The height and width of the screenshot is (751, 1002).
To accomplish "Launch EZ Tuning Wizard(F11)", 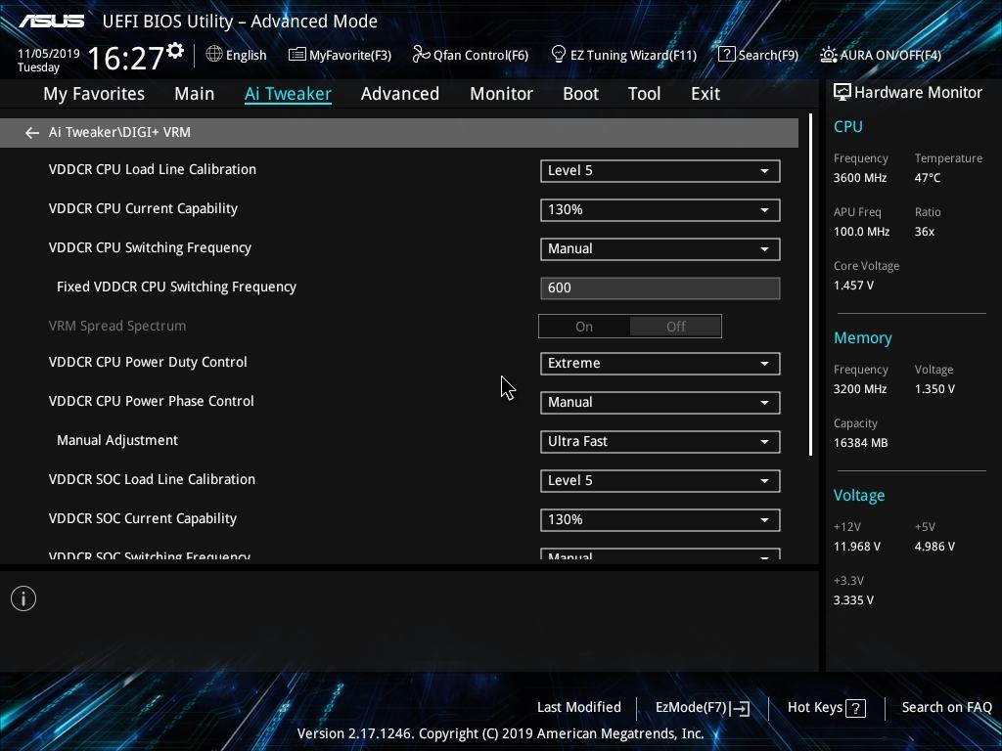I will (x=623, y=55).
